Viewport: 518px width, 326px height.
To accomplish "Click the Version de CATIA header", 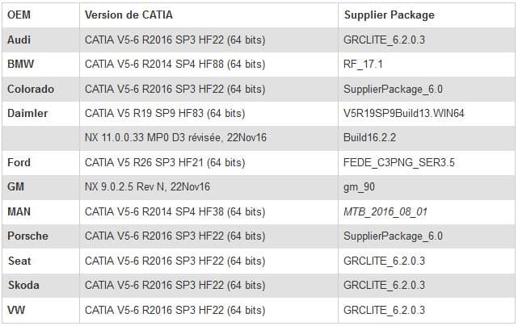I will pyautogui.click(x=128, y=15).
